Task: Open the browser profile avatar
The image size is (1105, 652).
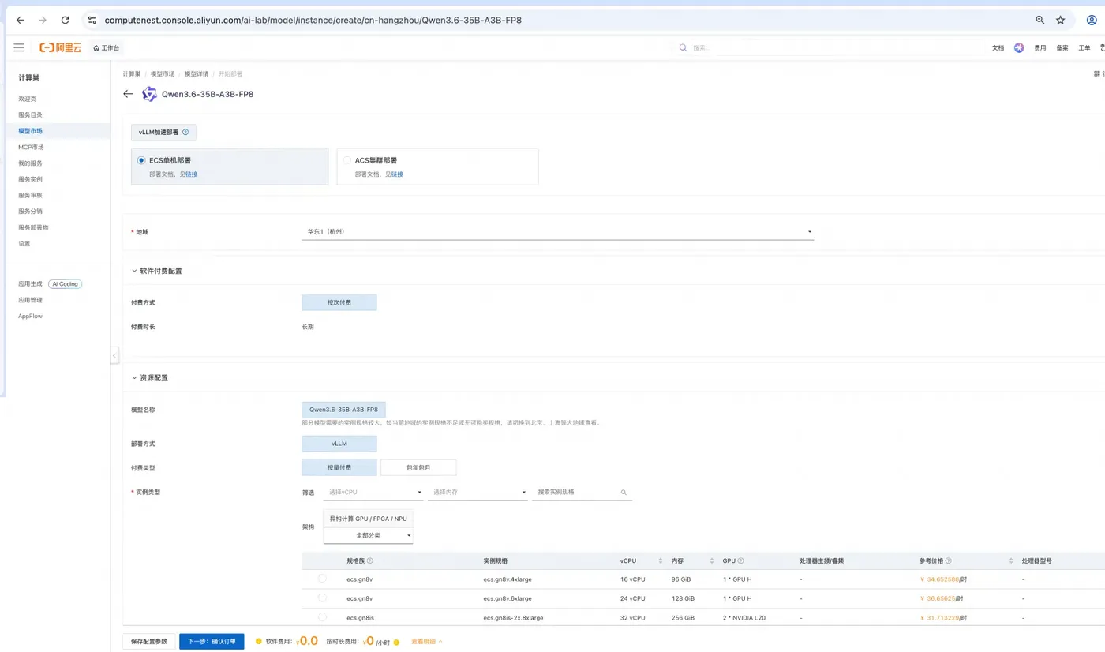Action: coord(1092,20)
